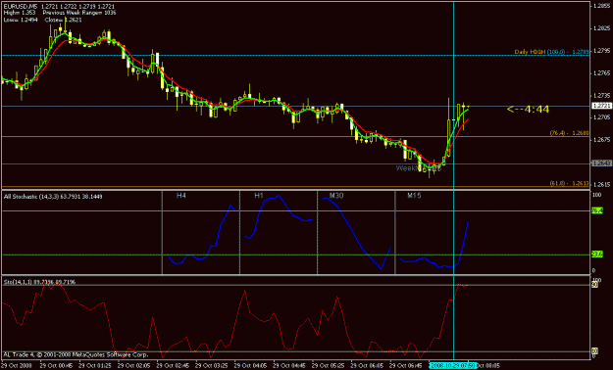Click 1.2795 on the price scale

coord(603,51)
